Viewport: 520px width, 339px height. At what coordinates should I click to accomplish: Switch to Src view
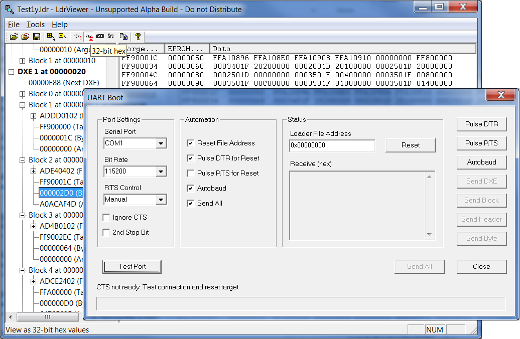(111, 37)
